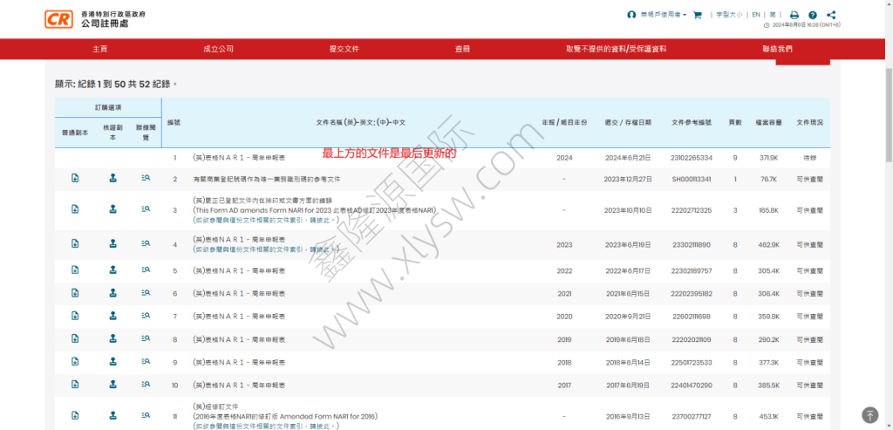893x430 pixels.
Task: Click online view icon for 2022 NAR1 row
Action: click(146, 271)
